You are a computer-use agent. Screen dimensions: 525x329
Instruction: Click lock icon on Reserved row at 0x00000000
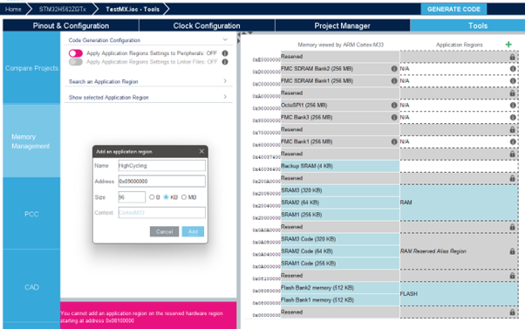tap(512, 312)
